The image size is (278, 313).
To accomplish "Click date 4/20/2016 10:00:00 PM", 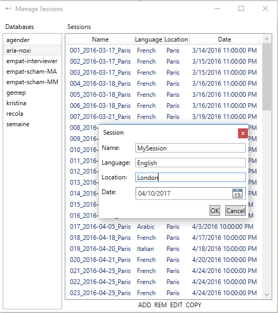I will click(224, 260).
